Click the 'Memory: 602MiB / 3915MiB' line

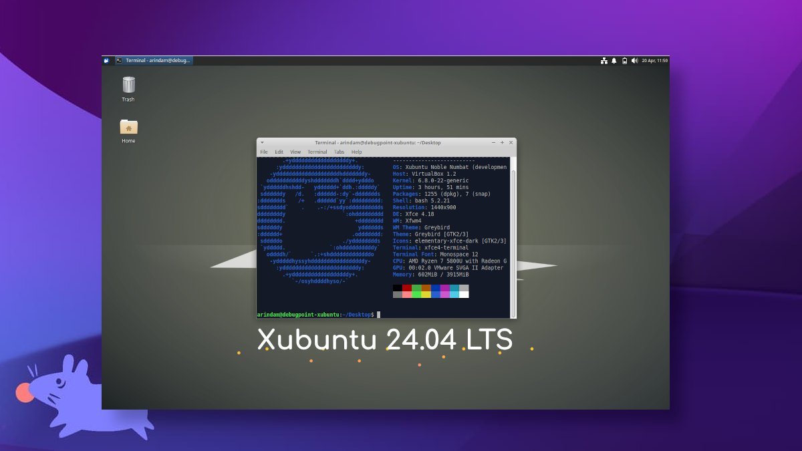pyautogui.click(x=430, y=275)
